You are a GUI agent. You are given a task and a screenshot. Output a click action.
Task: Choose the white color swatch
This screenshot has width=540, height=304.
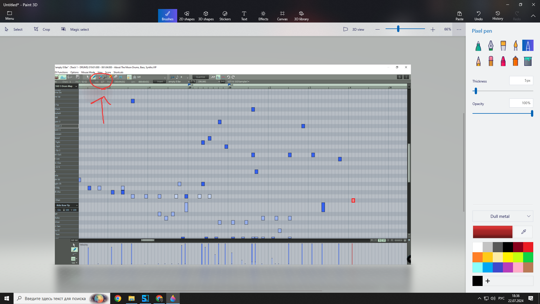coord(478,247)
